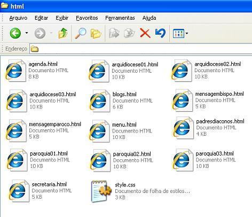Open the Exibir menu
The height and width of the screenshot is (217, 252).
(62, 18)
